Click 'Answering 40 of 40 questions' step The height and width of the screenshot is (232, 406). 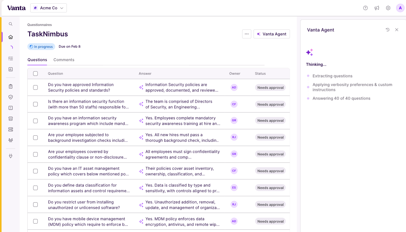[341, 99]
